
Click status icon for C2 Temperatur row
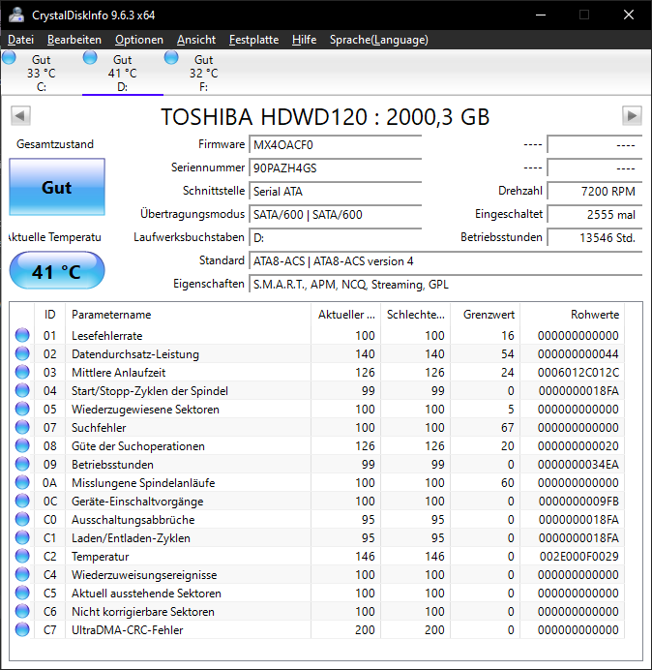point(22,556)
